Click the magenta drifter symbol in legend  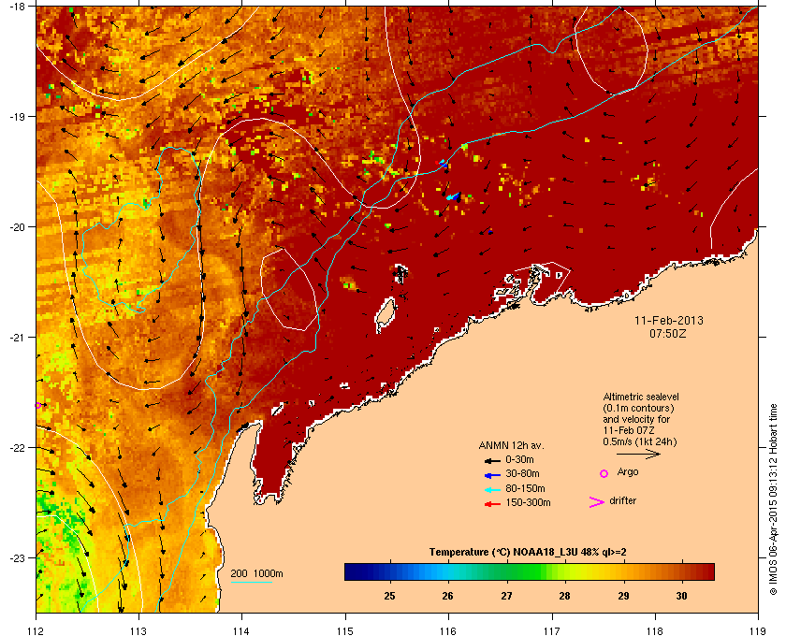[597, 502]
